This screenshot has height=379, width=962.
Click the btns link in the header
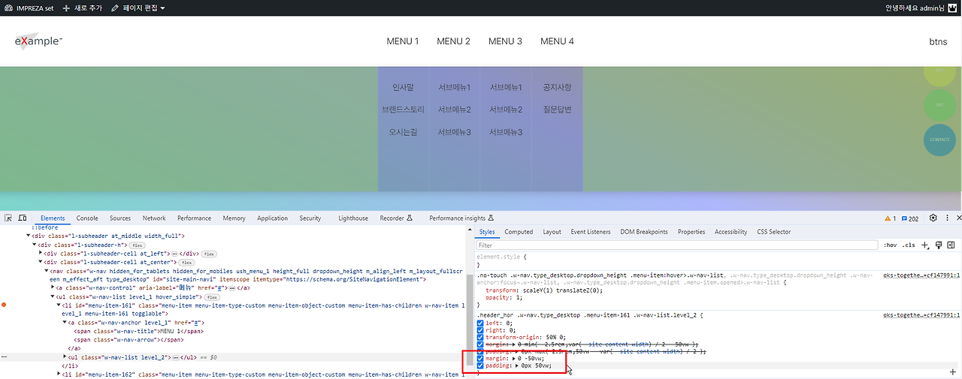(x=938, y=41)
